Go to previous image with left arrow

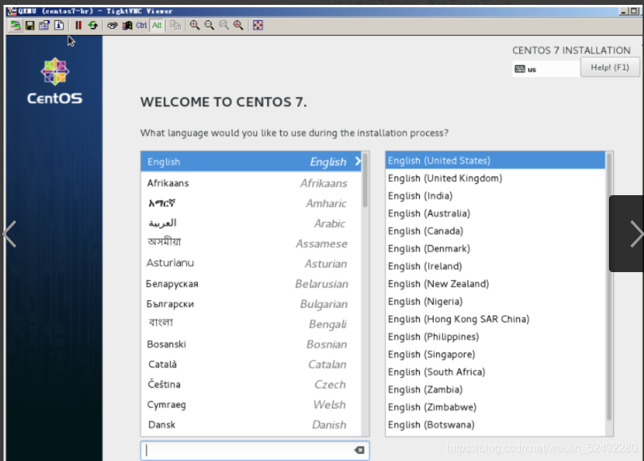tap(9, 234)
